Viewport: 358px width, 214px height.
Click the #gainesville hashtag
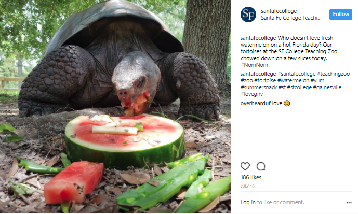327,87
